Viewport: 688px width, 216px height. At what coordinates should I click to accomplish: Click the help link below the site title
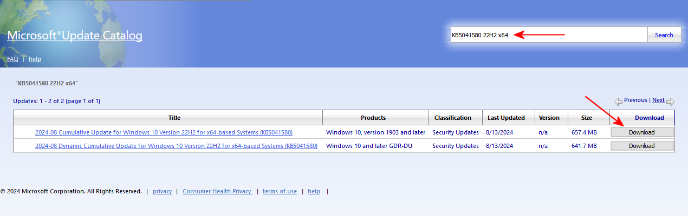tap(35, 59)
